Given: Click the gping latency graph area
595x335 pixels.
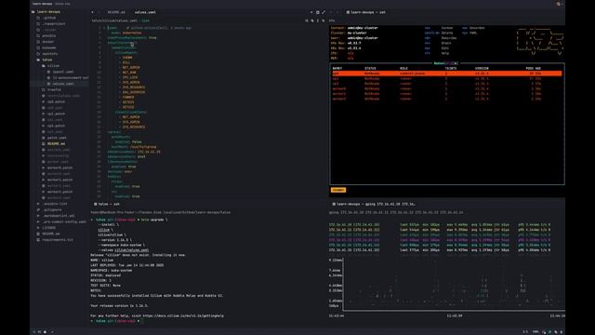Looking at the screenshot, I should click(454, 284).
